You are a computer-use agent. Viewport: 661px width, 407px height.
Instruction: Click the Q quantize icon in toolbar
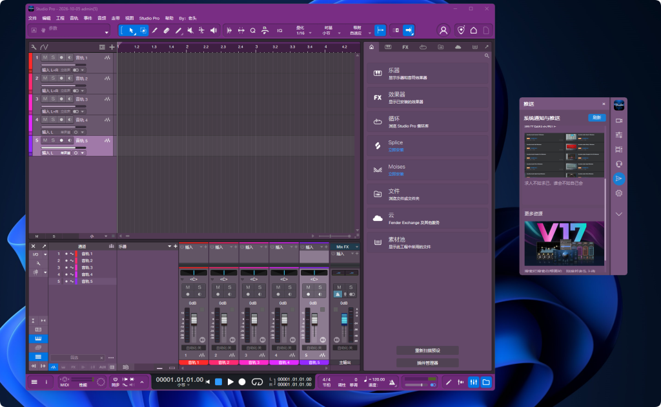point(252,30)
